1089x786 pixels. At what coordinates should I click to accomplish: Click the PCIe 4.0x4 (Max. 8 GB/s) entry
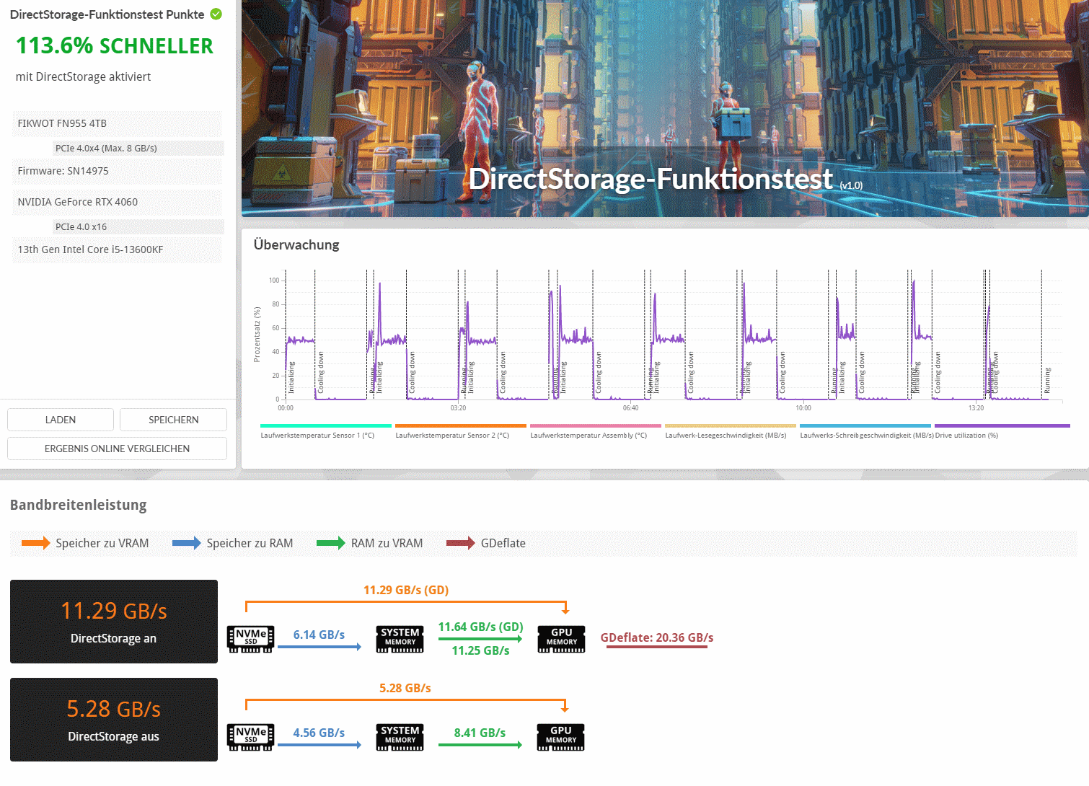pyautogui.click(x=138, y=148)
